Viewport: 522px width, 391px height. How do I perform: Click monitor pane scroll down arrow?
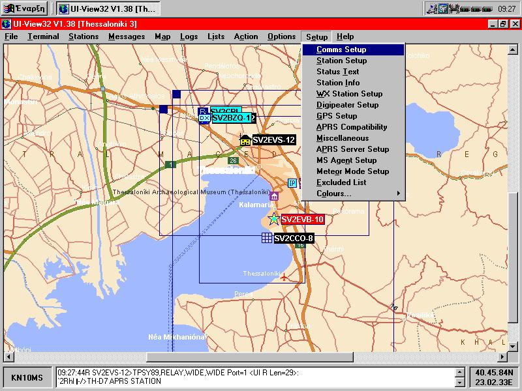tap(460, 383)
